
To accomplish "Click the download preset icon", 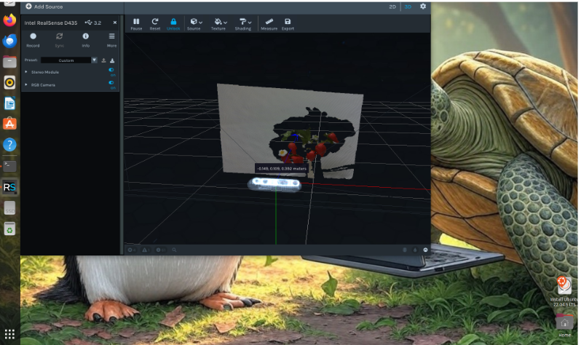I will 112,60.
